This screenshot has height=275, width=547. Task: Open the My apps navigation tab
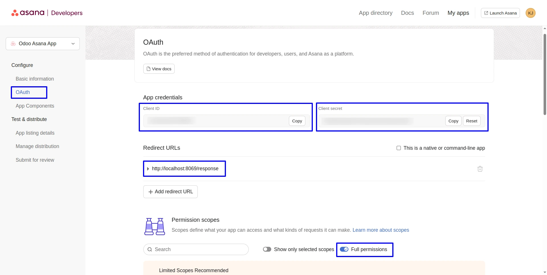(458, 13)
